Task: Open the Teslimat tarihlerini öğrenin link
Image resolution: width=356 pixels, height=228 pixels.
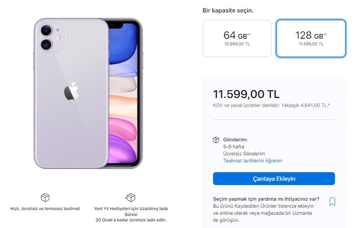Action: point(252,161)
